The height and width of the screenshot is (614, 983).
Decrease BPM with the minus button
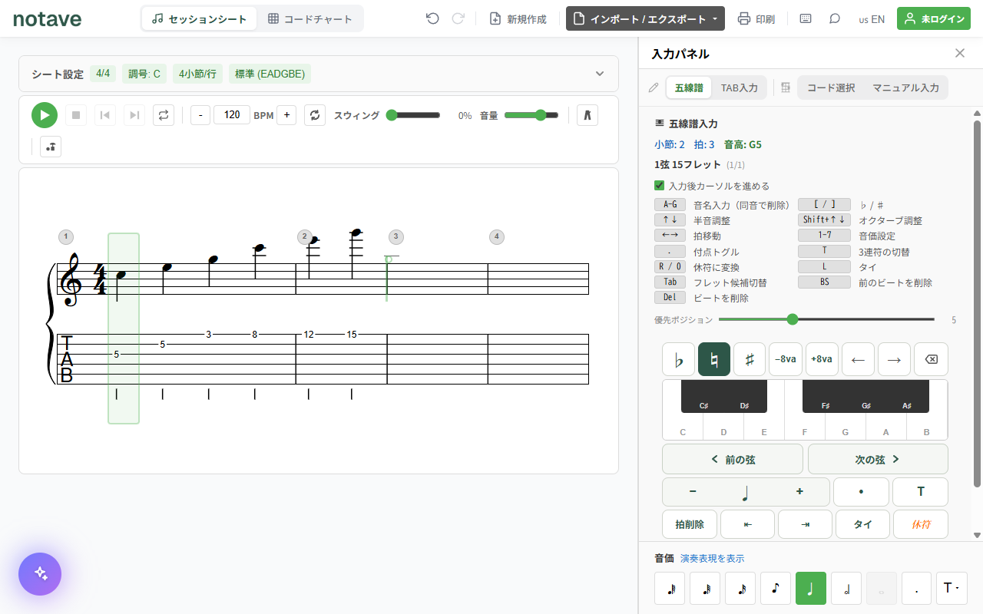(x=200, y=115)
